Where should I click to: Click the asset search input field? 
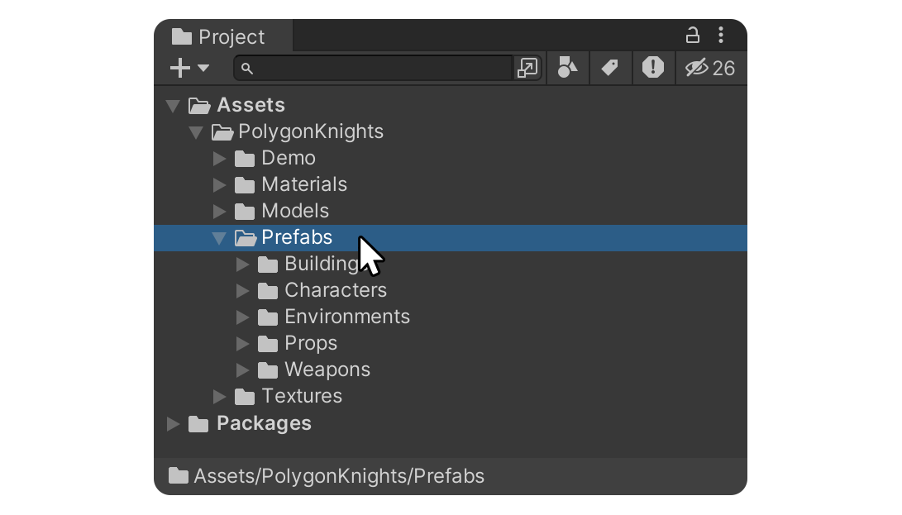[374, 68]
